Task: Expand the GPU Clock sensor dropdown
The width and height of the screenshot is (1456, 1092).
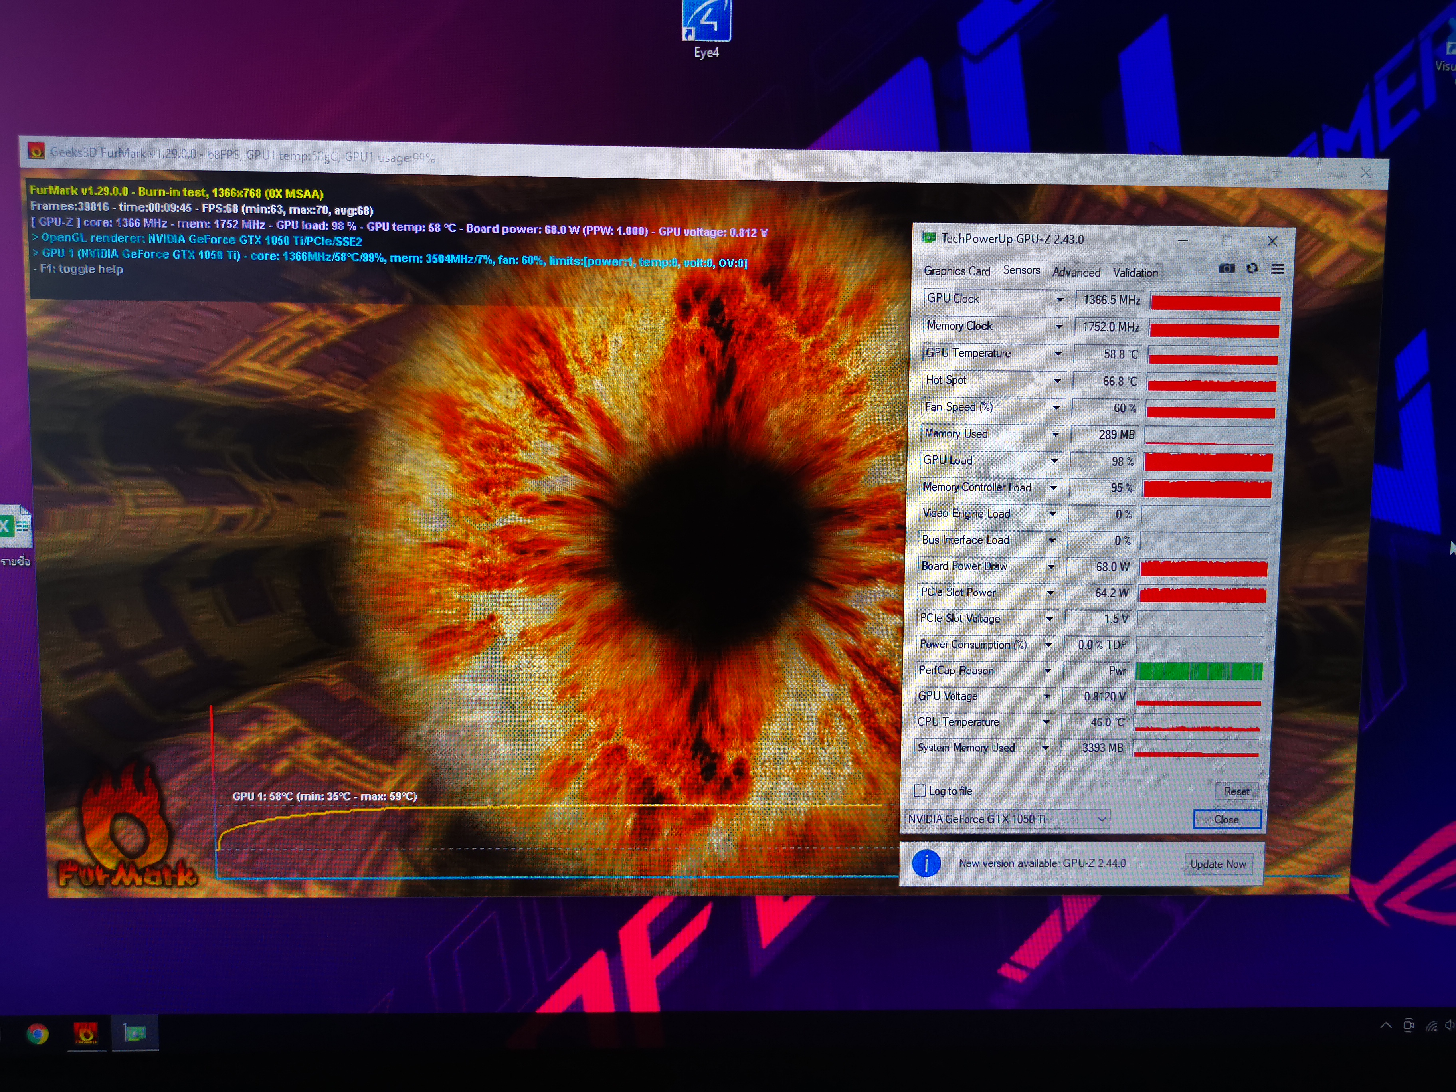Action: pos(1060,299)
